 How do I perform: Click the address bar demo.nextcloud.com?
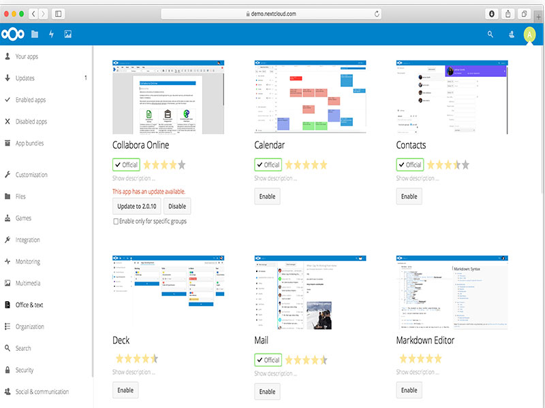(x=271, y=14)
